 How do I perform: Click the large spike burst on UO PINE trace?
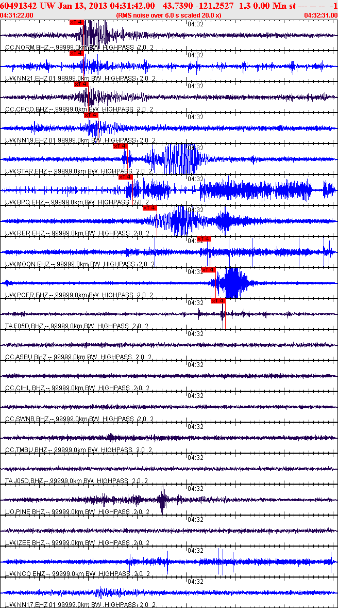163,499
